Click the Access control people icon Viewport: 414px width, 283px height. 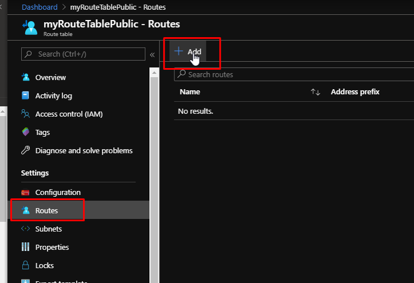click(x=25, y=114)
